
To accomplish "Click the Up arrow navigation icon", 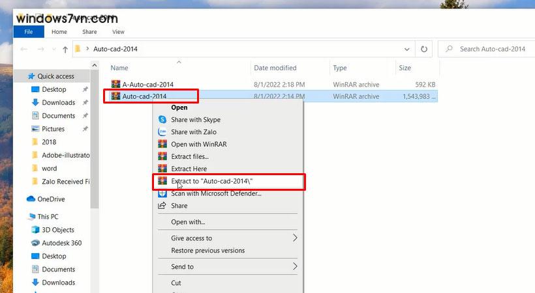I will coord(65,49).
